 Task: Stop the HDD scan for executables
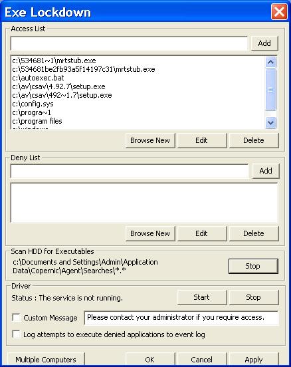tap(253, 266)
